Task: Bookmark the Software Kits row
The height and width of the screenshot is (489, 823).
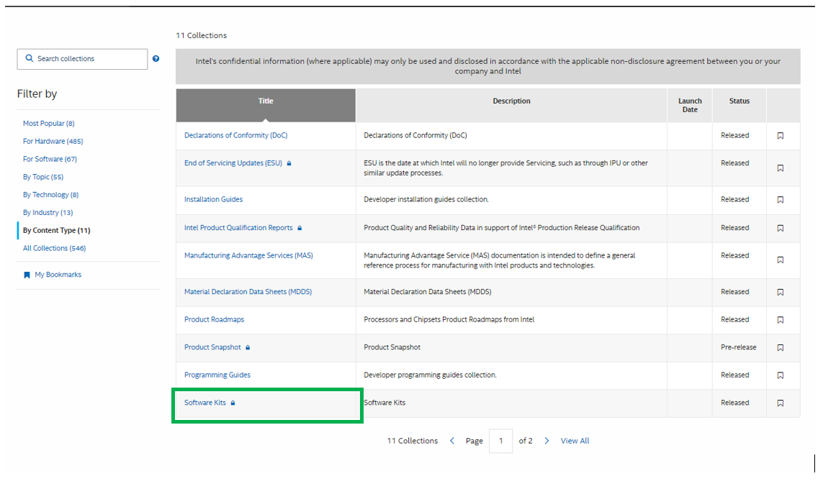Action: point(781,403)
